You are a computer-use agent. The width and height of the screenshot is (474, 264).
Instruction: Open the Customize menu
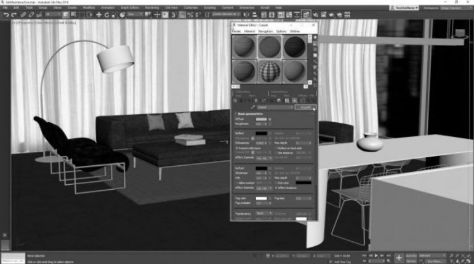pos(191,7)
